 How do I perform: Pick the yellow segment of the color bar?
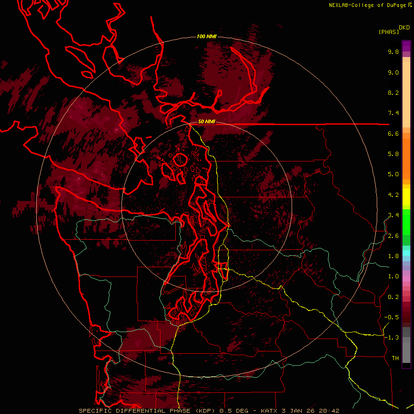point(406,197)
